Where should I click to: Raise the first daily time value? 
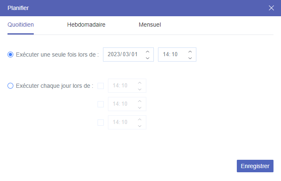[x=140, y=83]
